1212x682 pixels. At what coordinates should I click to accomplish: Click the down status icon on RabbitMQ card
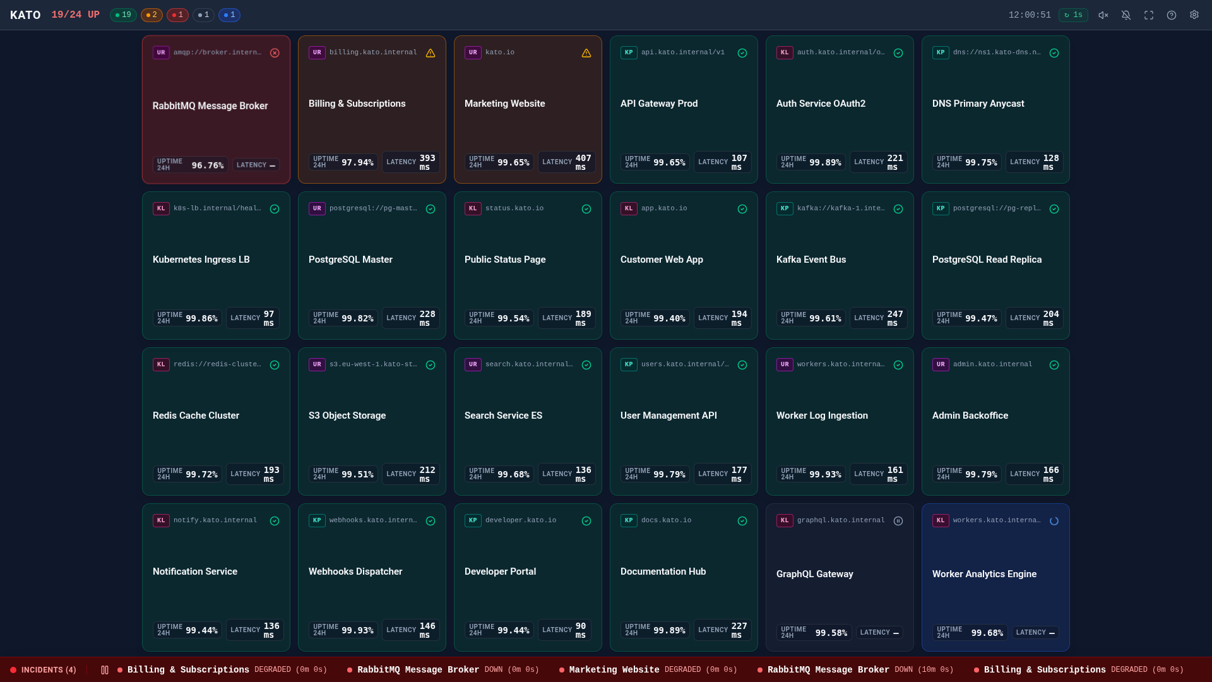pyautogui.click(x=275, y=53)
